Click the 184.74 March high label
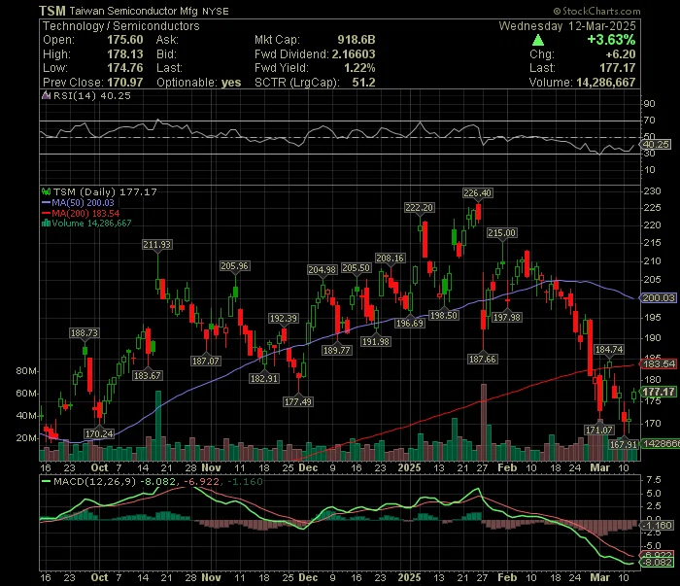This screenshot has height=586, width=680. (x=609, y=349)
